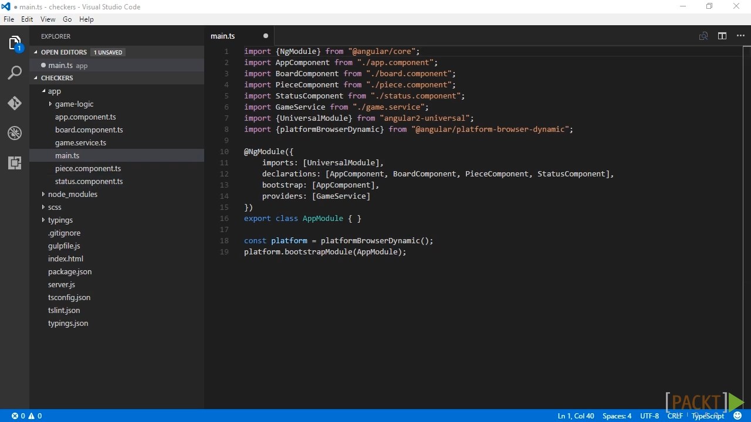This screenshot has width=751, height=422.
Task: Open the Extensions view in activity bar
Action: [15, 163]
